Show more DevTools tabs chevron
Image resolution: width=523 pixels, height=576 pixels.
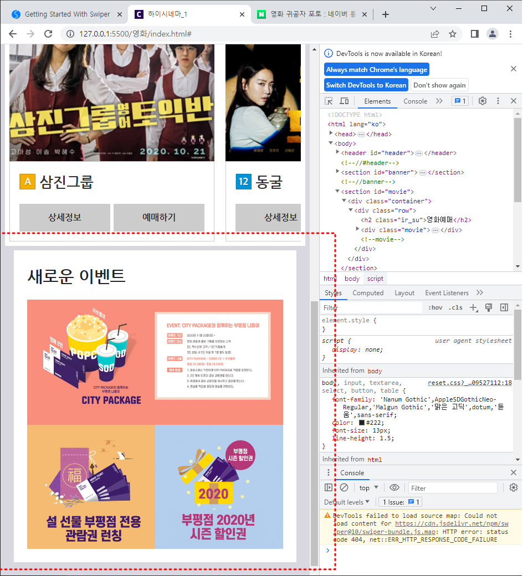click(439, 101)
